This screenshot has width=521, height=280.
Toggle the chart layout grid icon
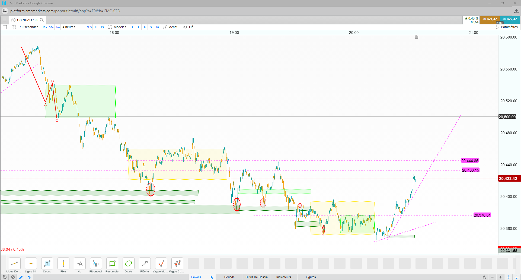(14, 27)
